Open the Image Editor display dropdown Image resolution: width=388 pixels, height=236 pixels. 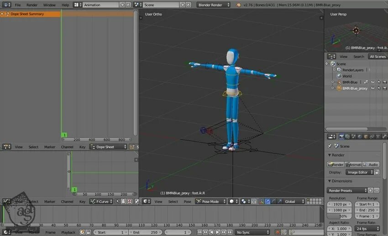pos(360,172)
